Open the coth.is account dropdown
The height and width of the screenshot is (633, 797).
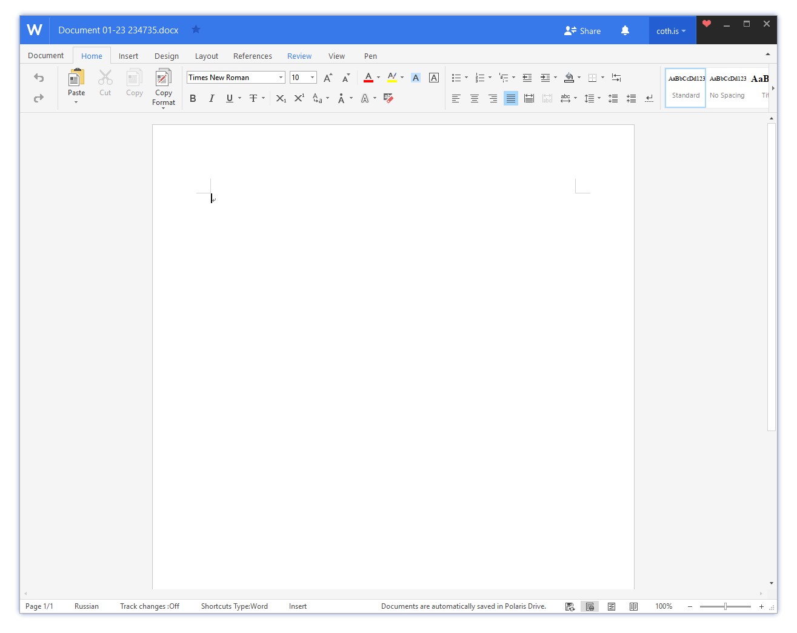pyautogui.click(x=671, y=31)
